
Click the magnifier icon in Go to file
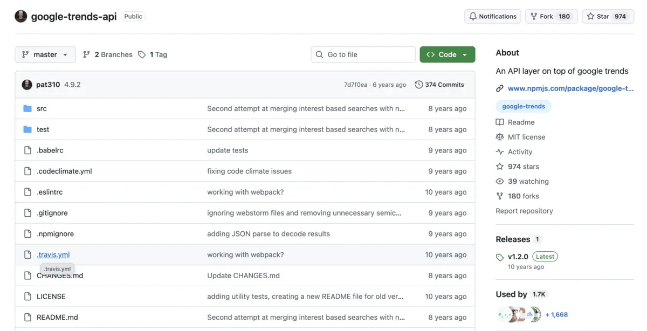click(319, 54)
